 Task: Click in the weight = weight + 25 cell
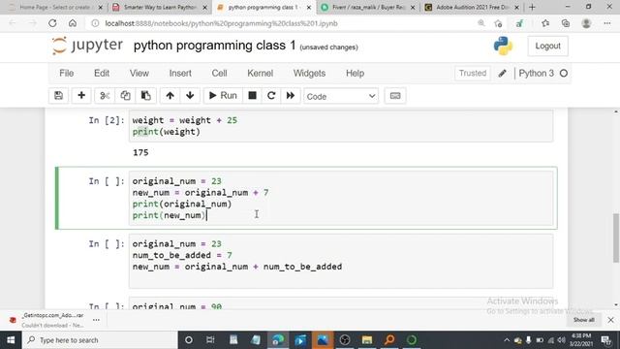tap(341, 126)
